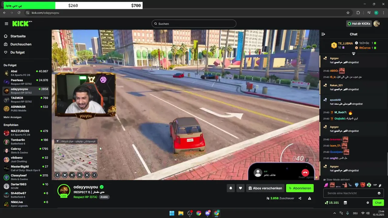Open Sh4d0w87 recommended channel

(x=26, y=195)
